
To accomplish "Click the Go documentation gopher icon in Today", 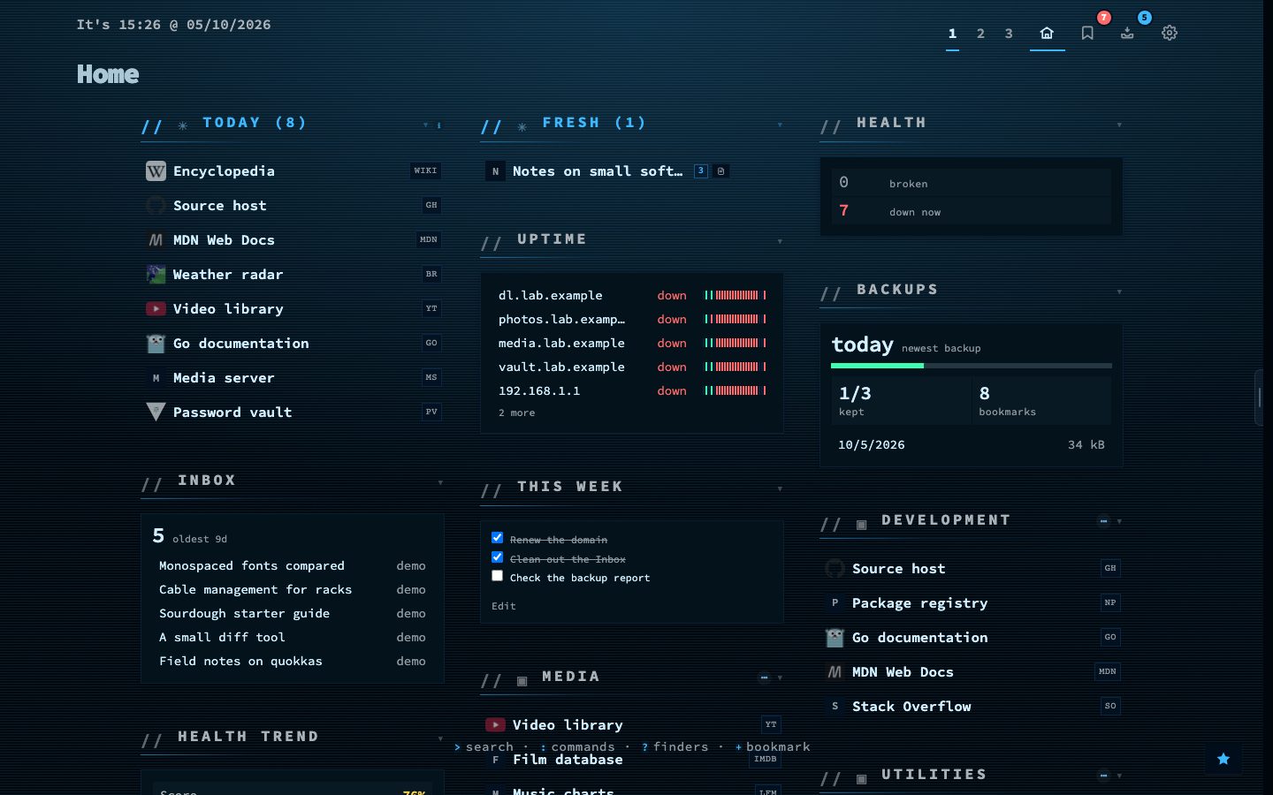I will coord(156,344).
